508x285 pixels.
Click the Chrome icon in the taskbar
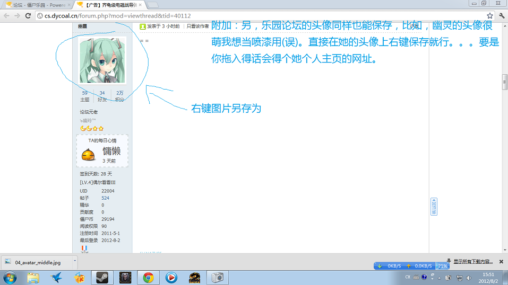pyautogui.click(x=148, y=277)
